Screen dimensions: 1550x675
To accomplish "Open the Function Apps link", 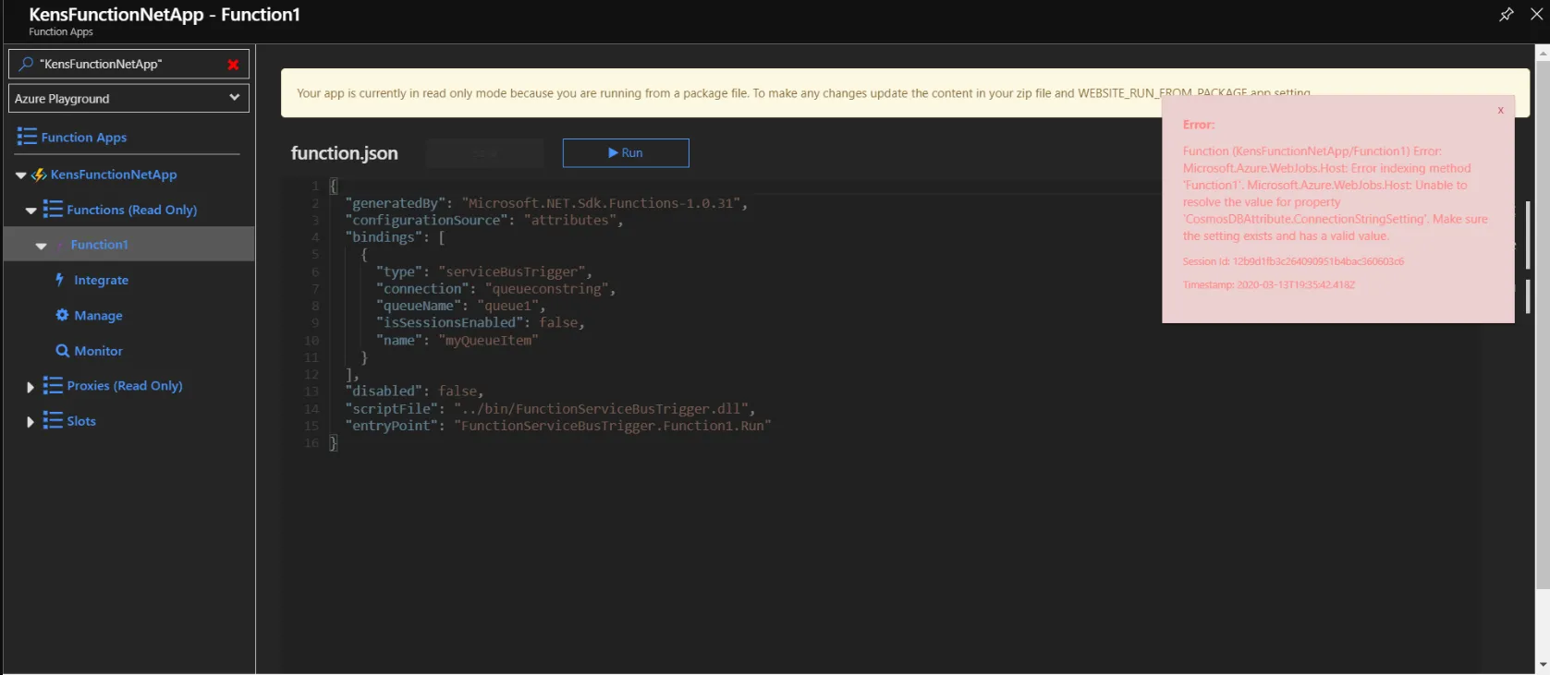I will [84, 138].
